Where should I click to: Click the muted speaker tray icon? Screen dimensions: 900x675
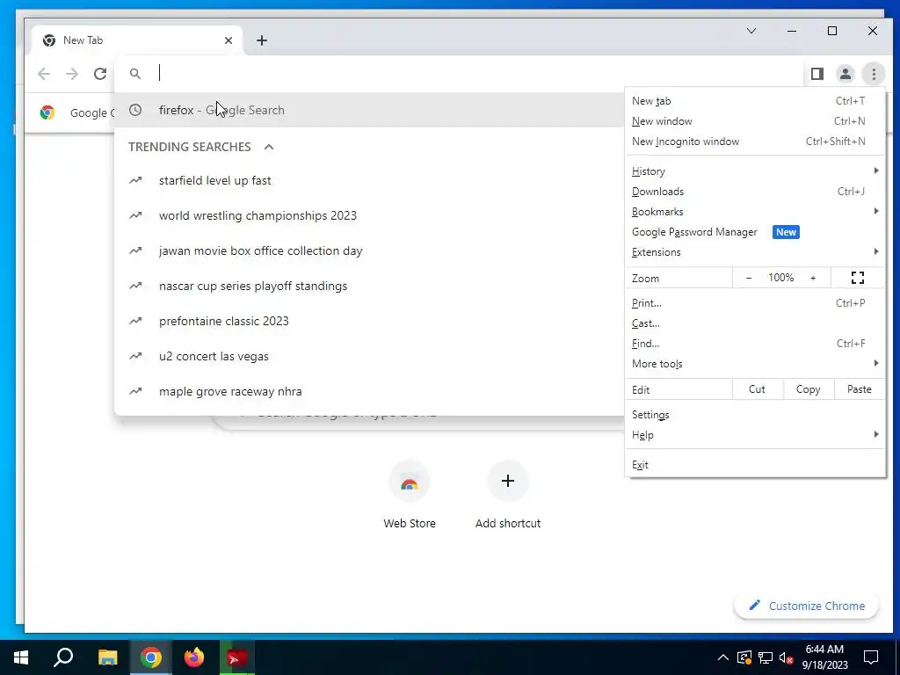[x=787, y=657]
